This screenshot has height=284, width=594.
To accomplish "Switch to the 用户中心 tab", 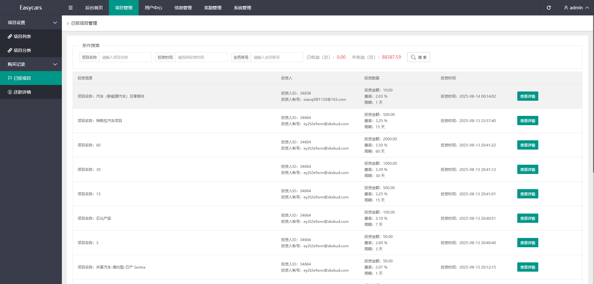I will 153,8.
